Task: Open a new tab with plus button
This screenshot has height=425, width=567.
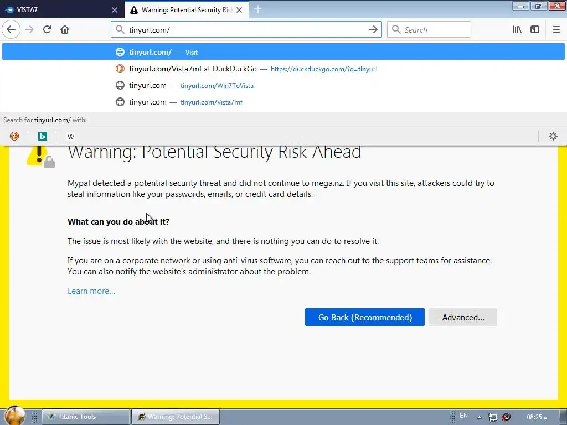Action: [x=258, y=9]
